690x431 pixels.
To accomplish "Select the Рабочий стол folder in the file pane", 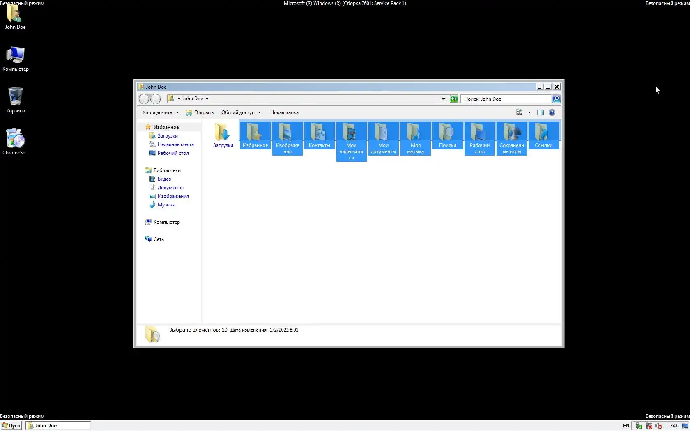I will click(x=479, y=138).
